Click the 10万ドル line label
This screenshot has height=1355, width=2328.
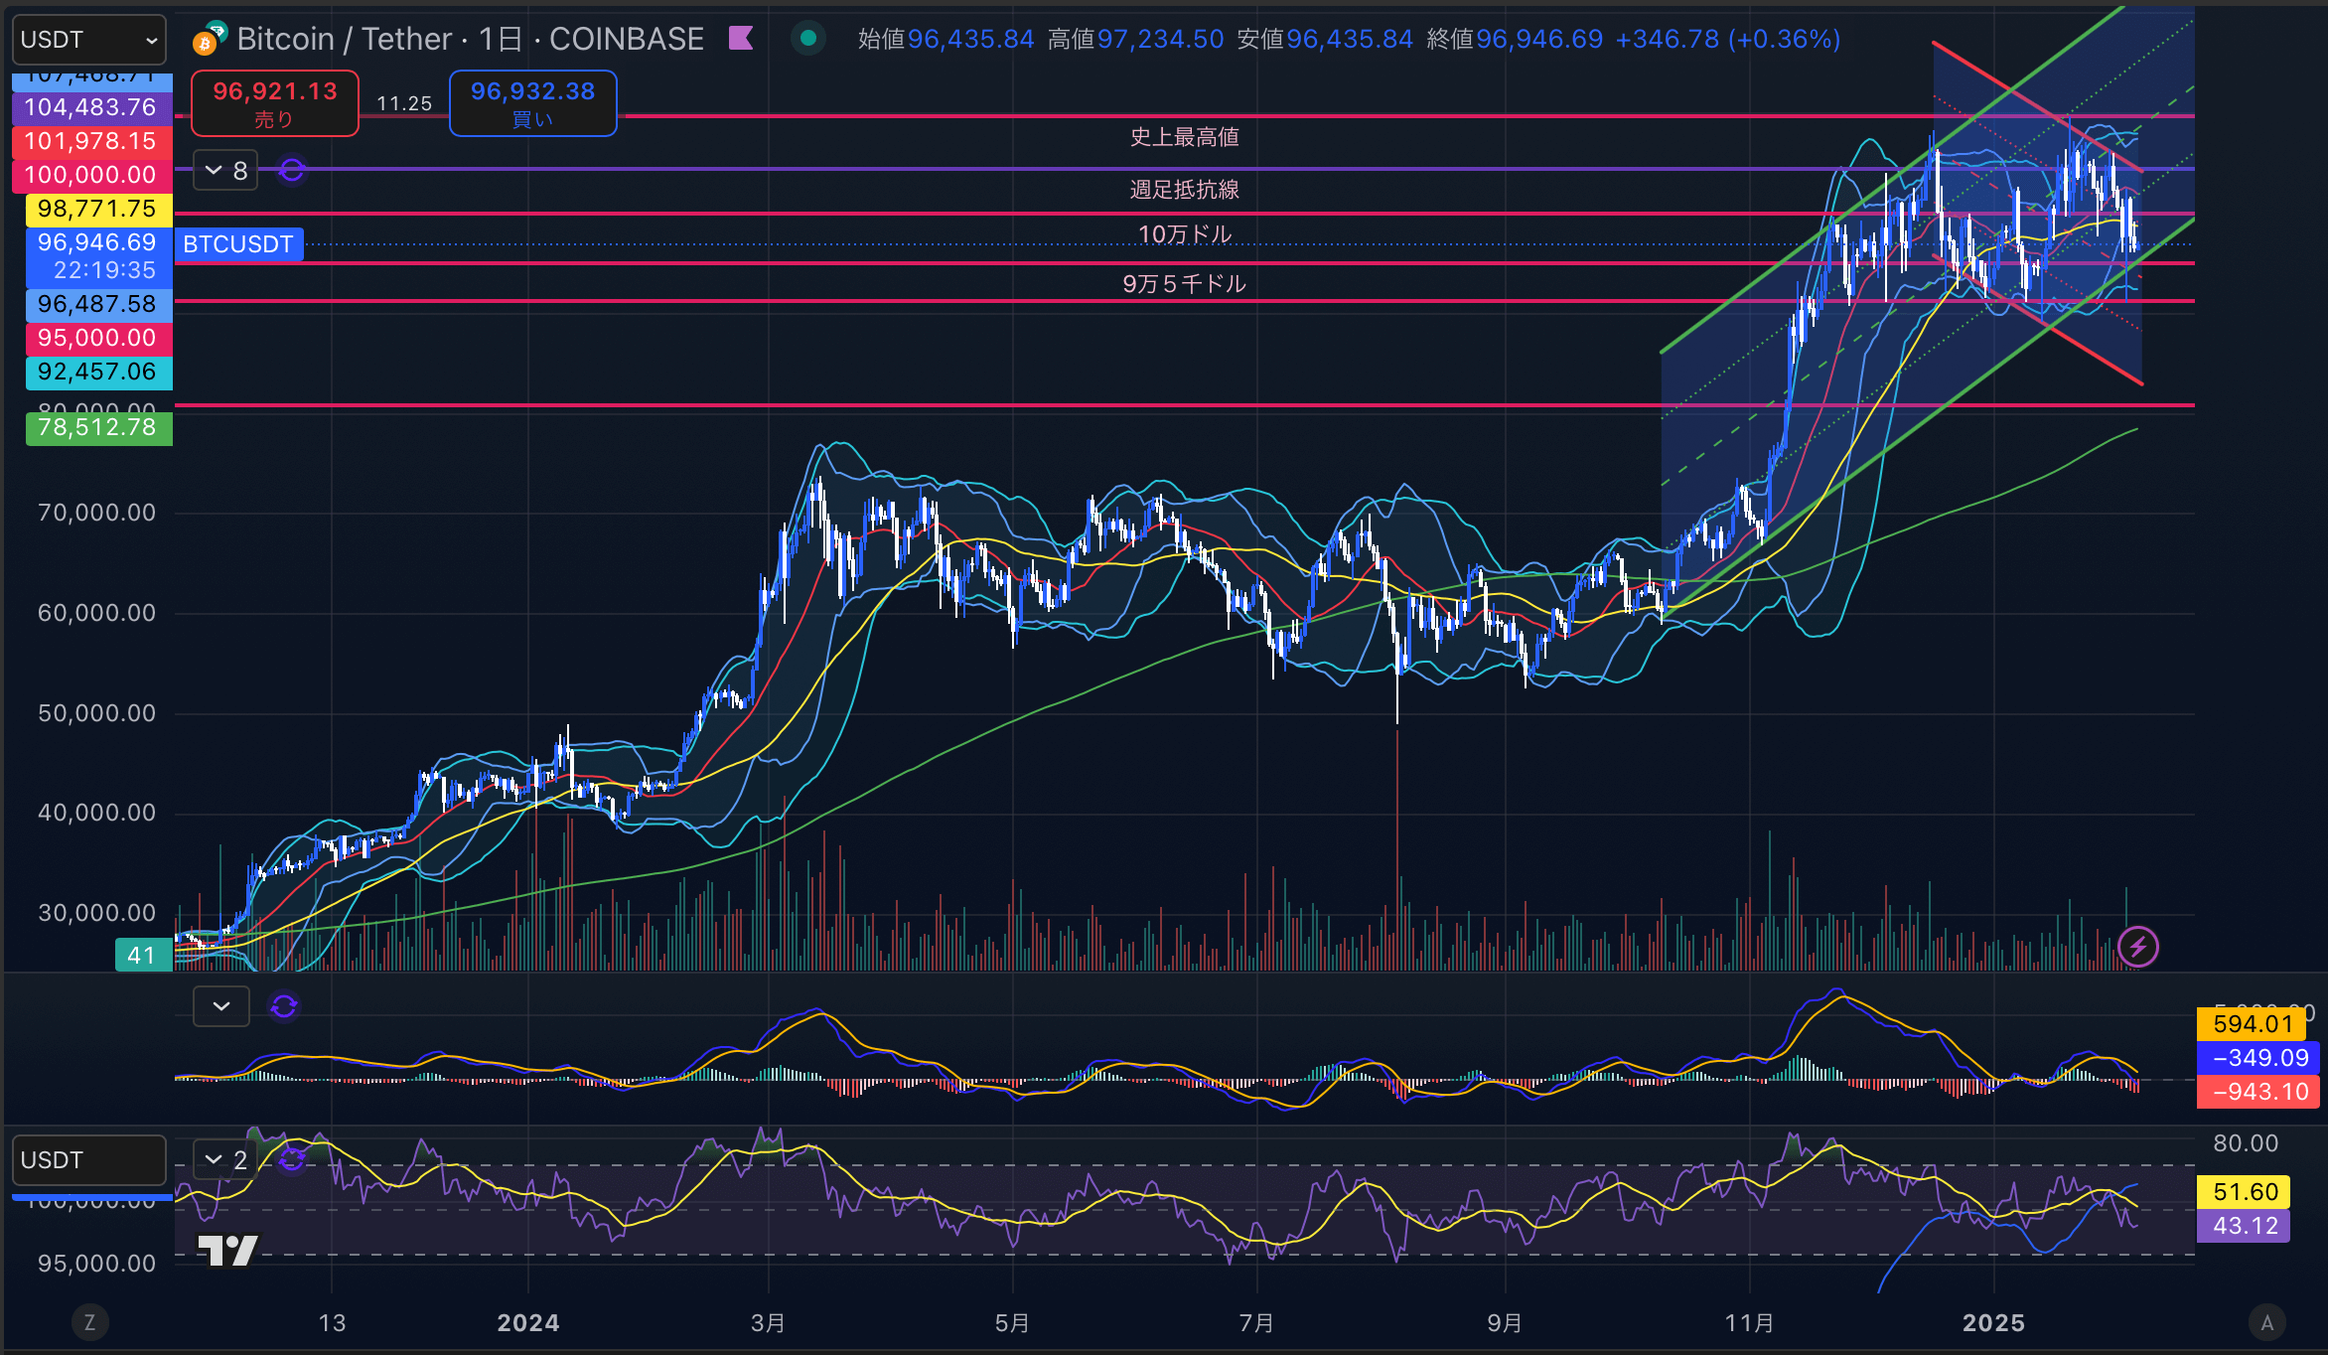coord(1184,234)
